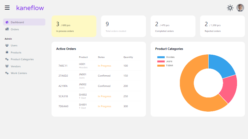Click the Products box icon
Image resolution: width=248 pixels, height=139 pixels.
coord(7,52)
